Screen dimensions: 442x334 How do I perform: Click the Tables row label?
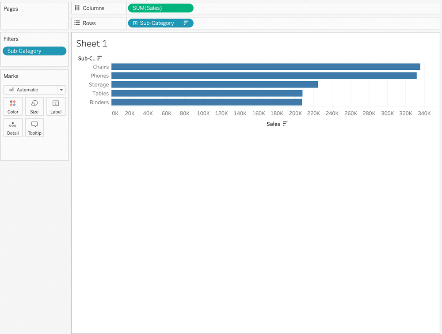tap(100, 93)
